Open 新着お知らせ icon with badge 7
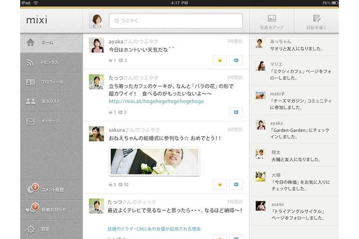This screenshot has width=359, height=239. tap(33, 208)
